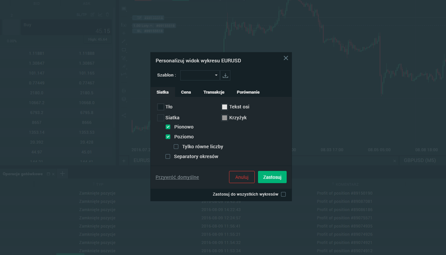Click the High: 45.64 label
This screenshot has width=446, height=255.
coord(98,40)
